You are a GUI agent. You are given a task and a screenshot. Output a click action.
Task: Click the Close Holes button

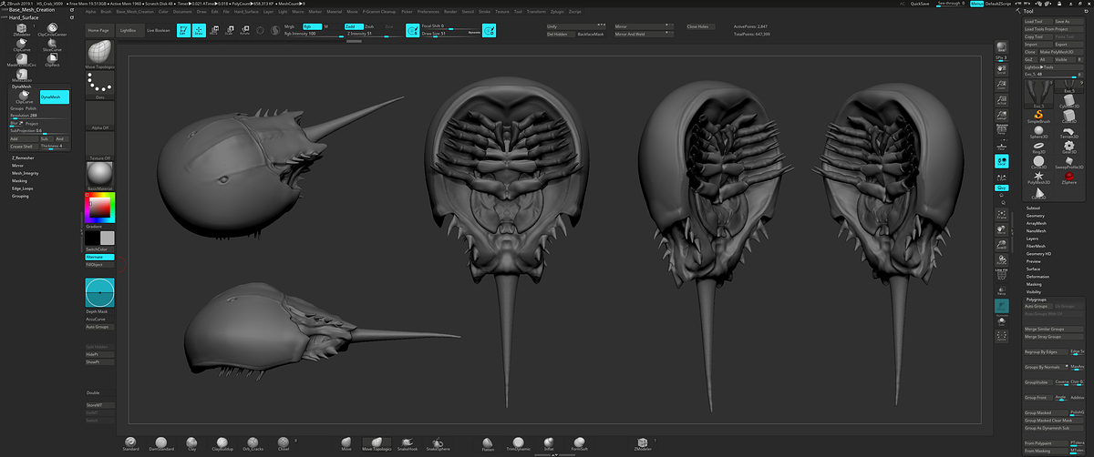(700, 26)
